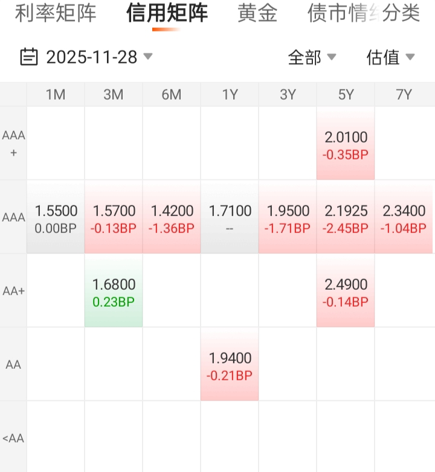
Task: Click the calendar icon beside the date
Action: click(29, 57)
